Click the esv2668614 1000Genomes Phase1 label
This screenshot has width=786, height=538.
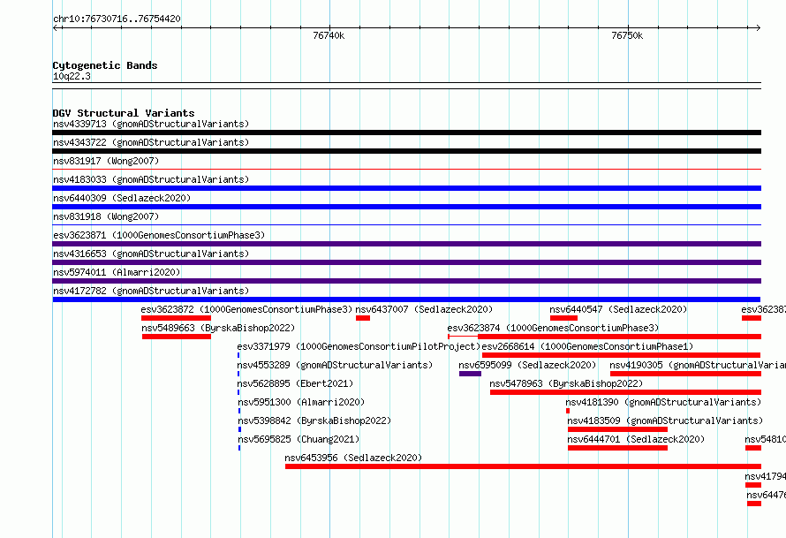click(x=587, y=346)
